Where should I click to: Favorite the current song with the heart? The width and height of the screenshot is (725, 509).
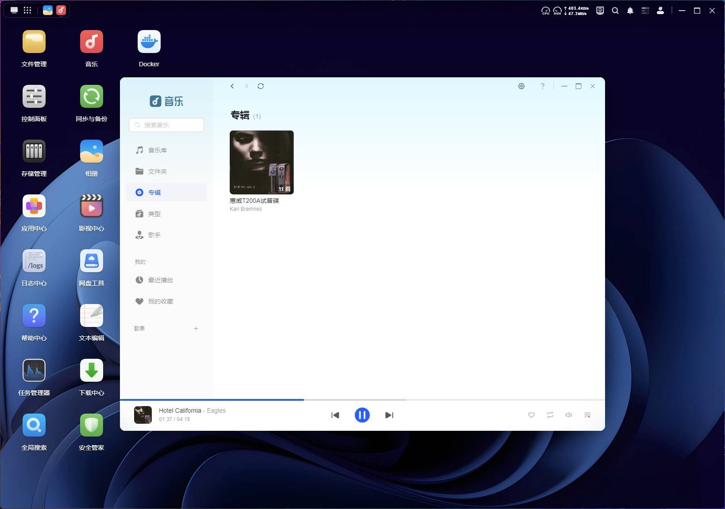(531, 415)
